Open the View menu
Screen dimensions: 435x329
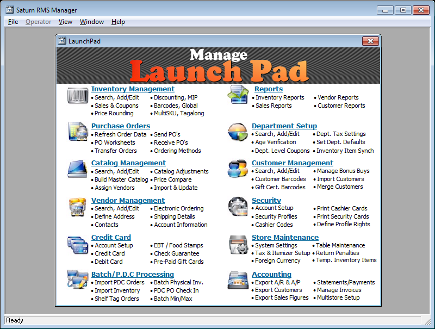click(x=65, y=22)
